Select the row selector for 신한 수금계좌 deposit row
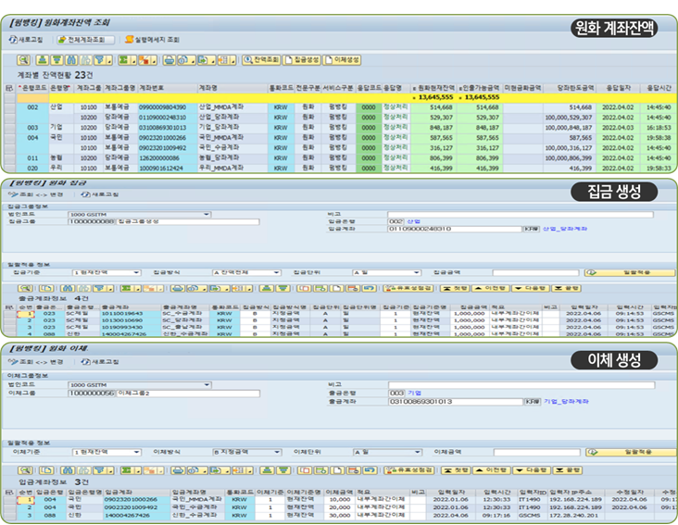The image size is (678, 525). tap(8, 517)
